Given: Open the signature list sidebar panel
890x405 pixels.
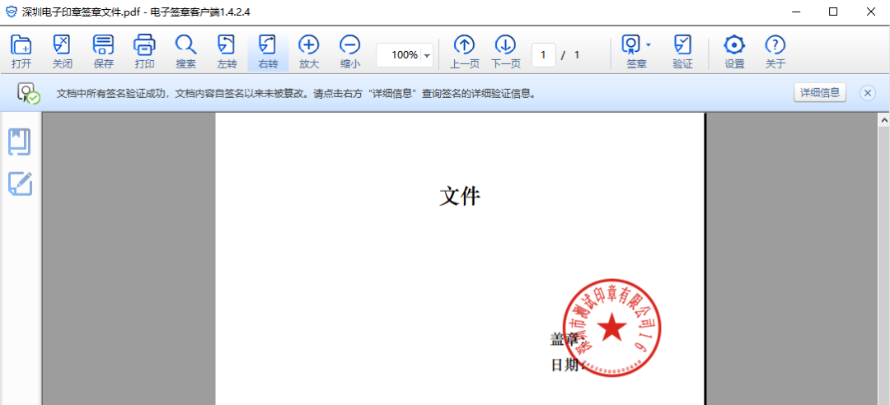Looking at the screenshot, I should (20, 184).
